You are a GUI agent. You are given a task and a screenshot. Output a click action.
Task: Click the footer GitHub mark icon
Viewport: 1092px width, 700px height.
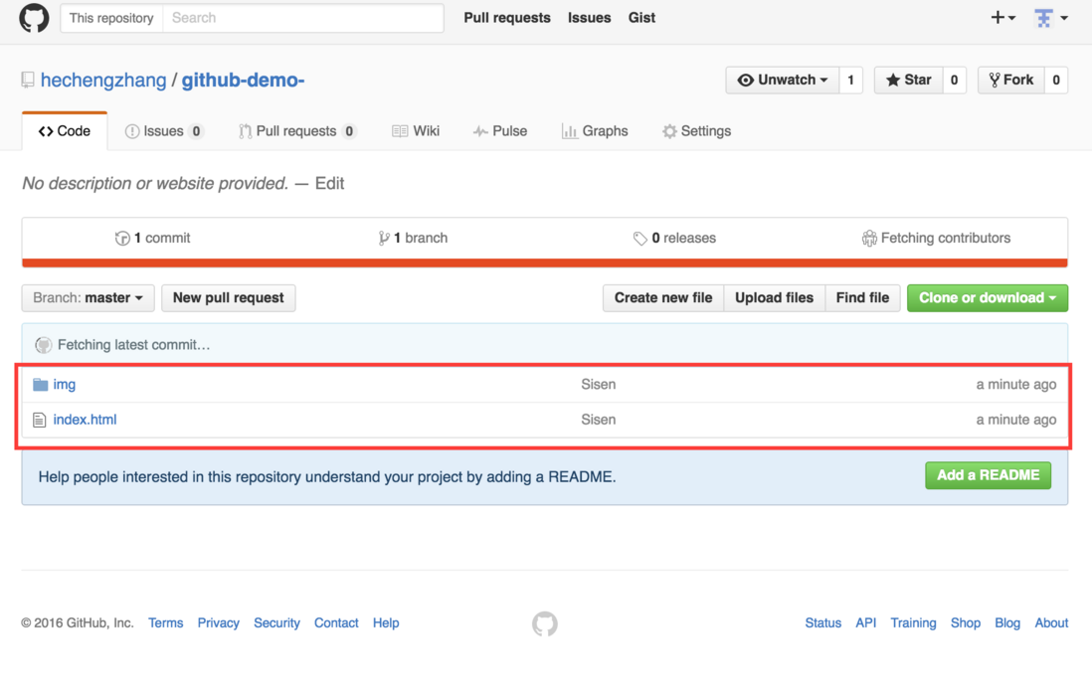(x=545, y=623)
